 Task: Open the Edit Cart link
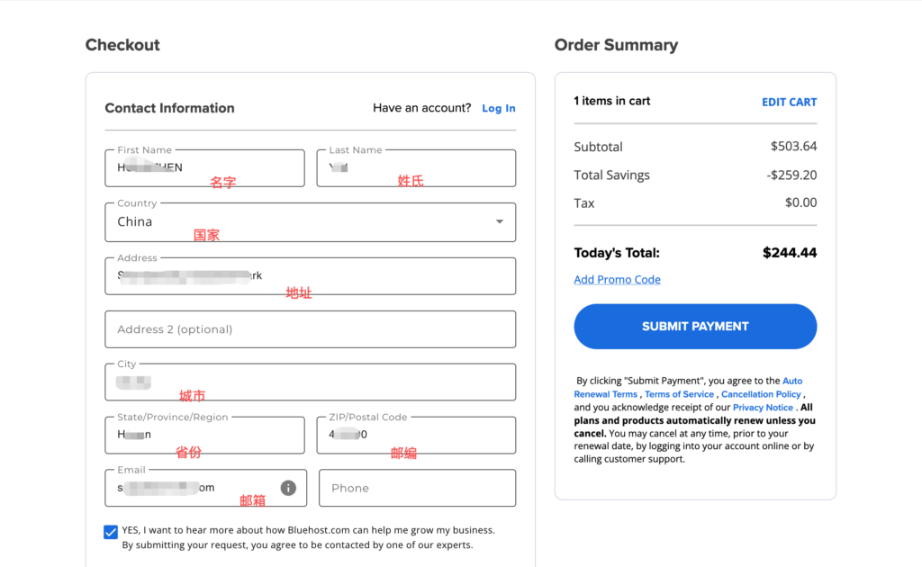(789, 102)
